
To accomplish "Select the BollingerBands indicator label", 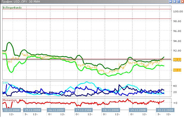I will click(12, 8).
